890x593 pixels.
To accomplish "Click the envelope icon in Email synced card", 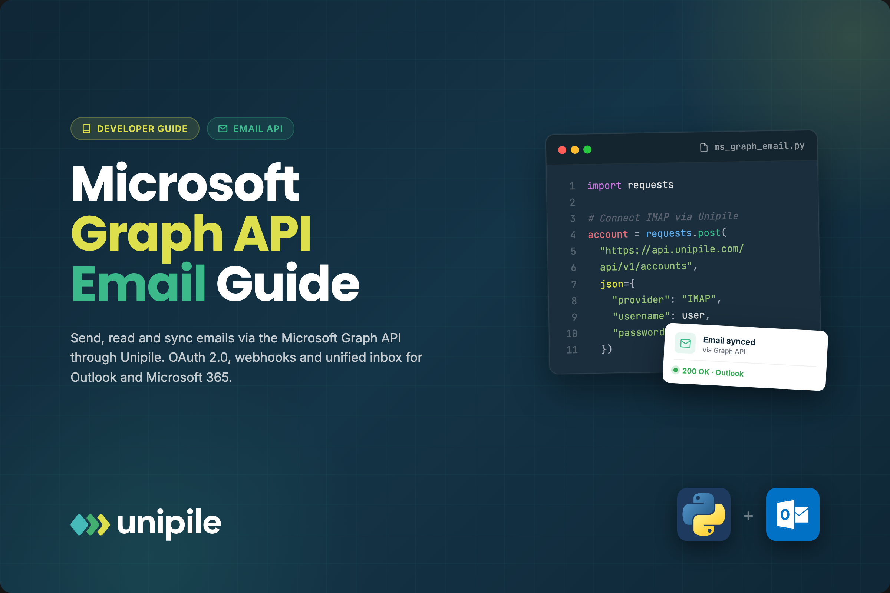I will (685, 343).
